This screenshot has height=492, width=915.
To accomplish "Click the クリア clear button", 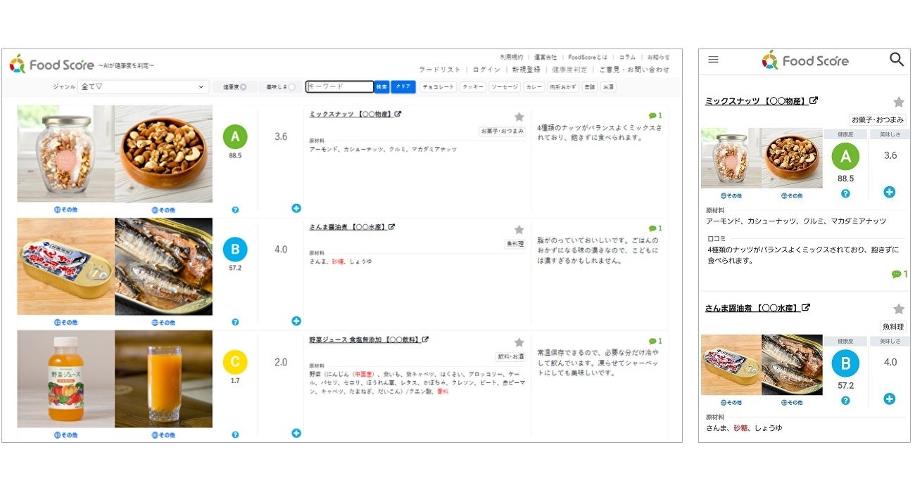I will (403, 87).
